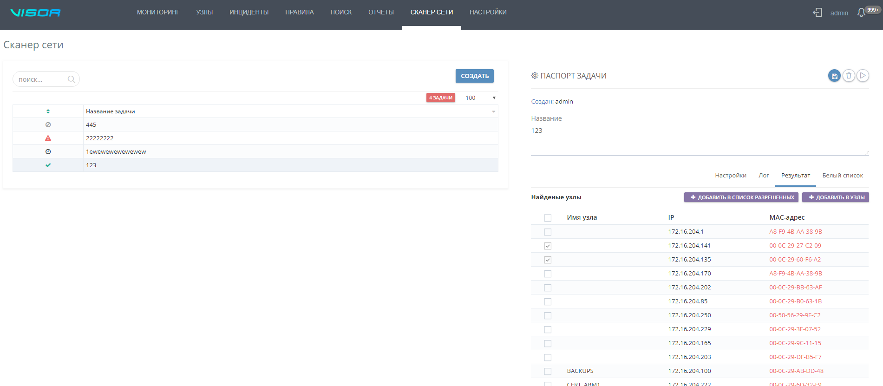Delete the task with the trash icon
Viewport: 883px width, 386px height.
coord(849,76)
